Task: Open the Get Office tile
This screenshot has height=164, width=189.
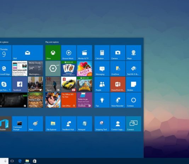Action: (x=69, y=100)
